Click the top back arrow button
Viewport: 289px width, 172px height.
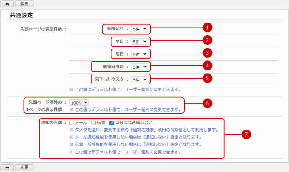7,4
